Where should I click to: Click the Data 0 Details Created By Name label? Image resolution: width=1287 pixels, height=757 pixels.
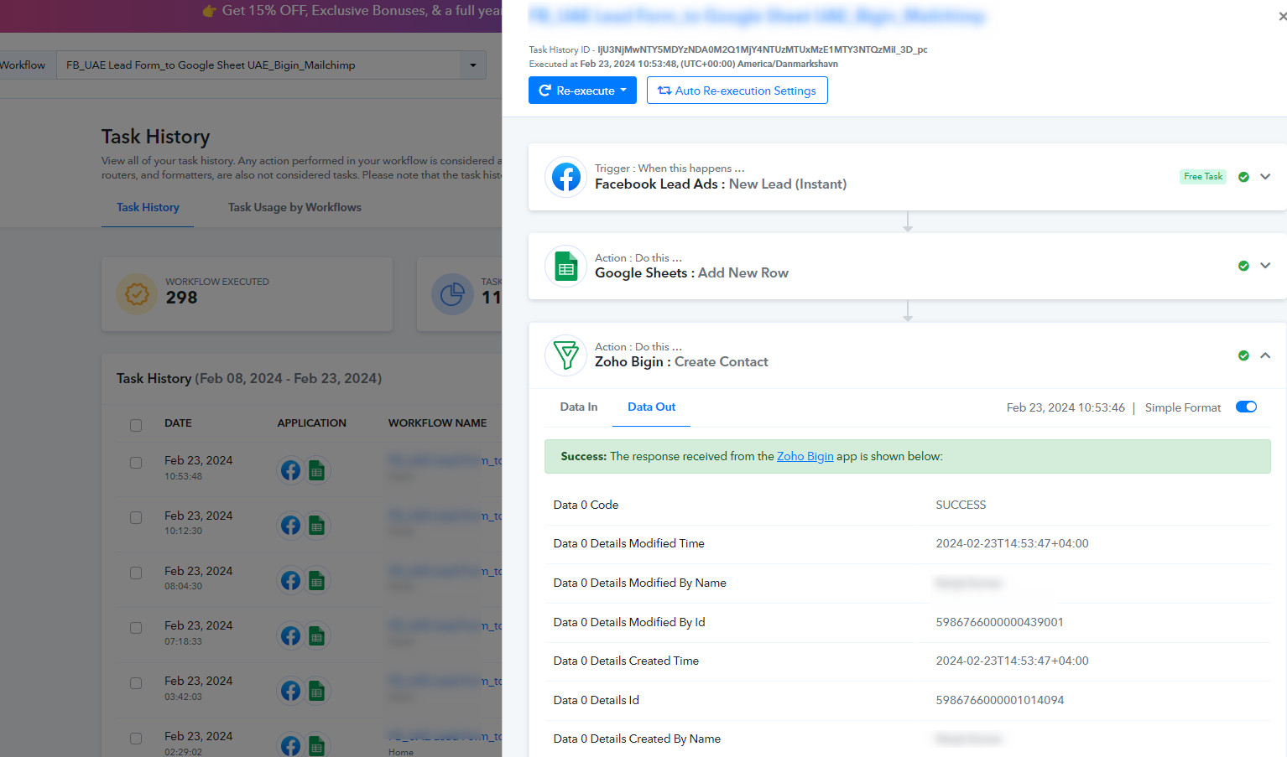(x=637, y=739)
